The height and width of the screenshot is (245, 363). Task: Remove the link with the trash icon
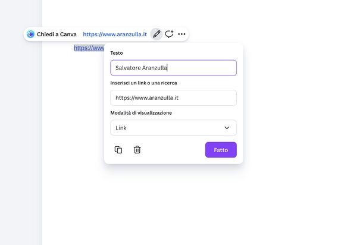coord(137,150)
